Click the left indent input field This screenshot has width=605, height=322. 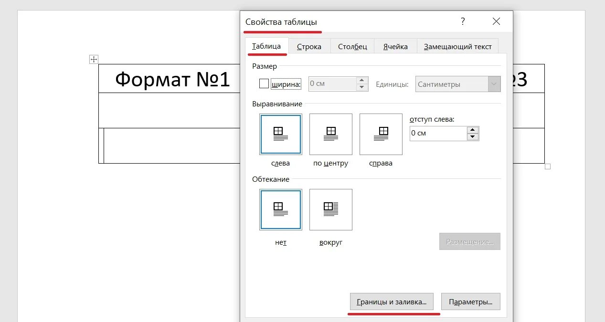pos(438,133)
